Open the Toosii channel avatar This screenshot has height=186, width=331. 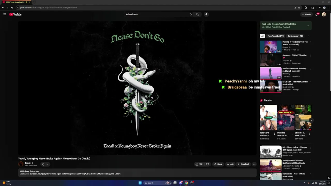point(21,164)
